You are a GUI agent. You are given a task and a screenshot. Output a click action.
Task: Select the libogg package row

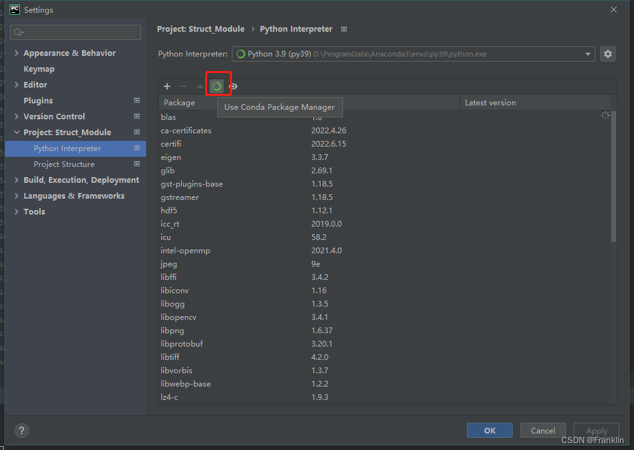tap(384, 304)
